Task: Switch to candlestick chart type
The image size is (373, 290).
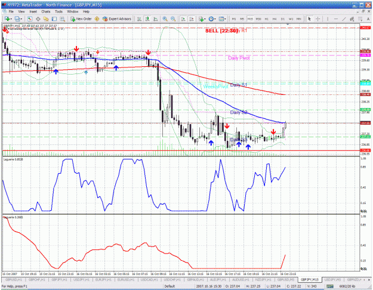Action: click(147, 18)
